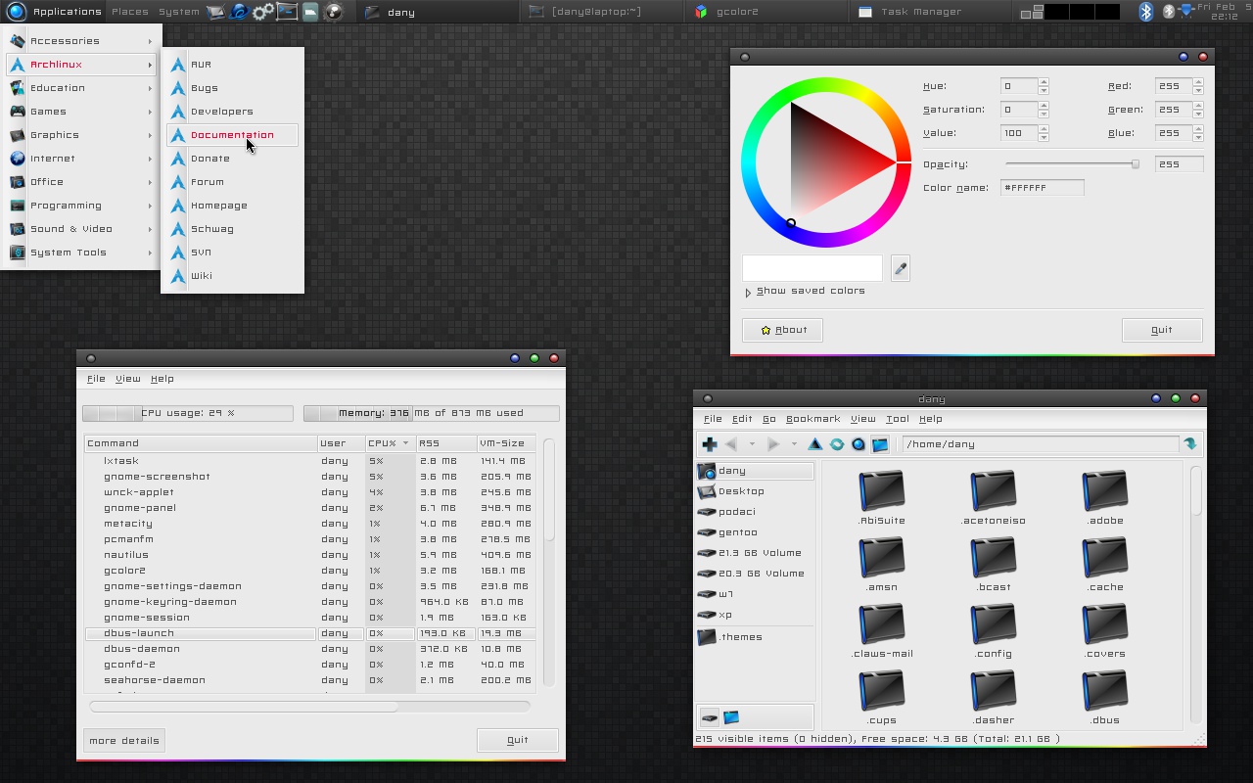Image resolution: width=1253 pixels, height=783 pixels.
Task: Go to parent folder with the up triangle icon
Action: (x=814, y=444)
